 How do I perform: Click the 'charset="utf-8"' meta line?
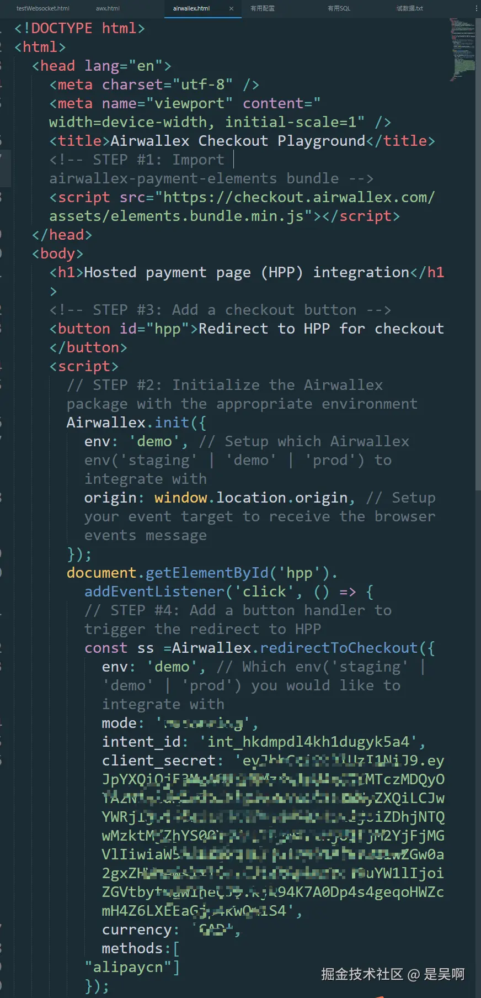(154, 85)
